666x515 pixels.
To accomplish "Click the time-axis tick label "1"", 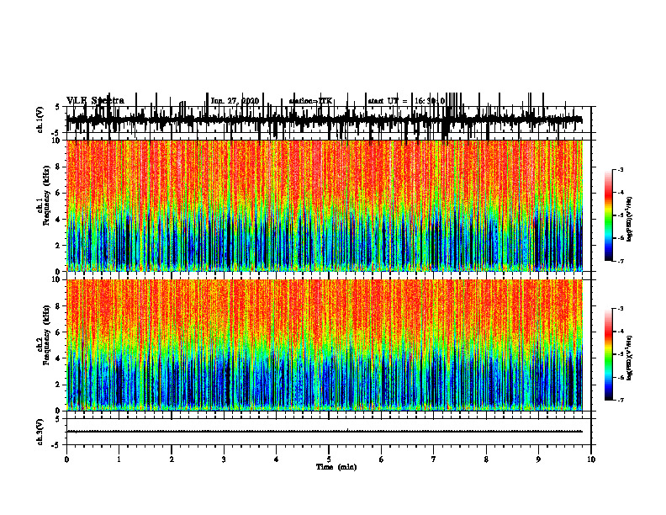I will pyautogui.click(x=119, y=459).
